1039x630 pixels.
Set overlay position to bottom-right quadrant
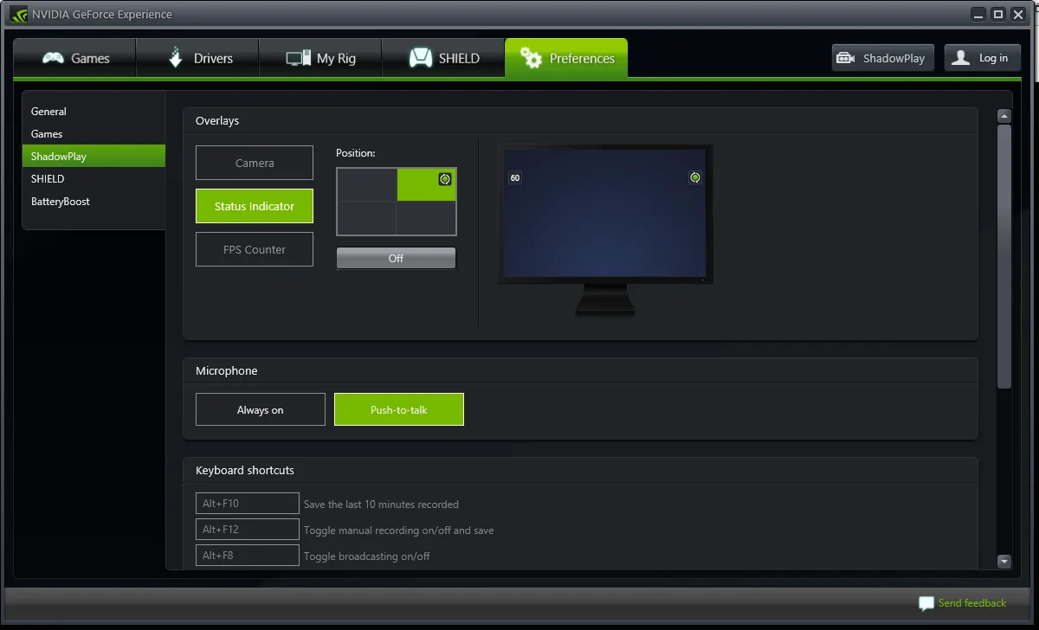coord(426,218)
